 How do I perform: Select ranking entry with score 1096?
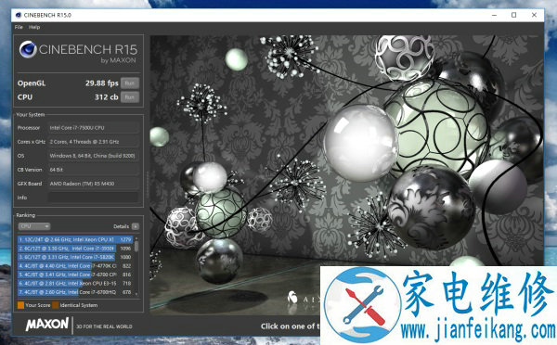(75, 249)
